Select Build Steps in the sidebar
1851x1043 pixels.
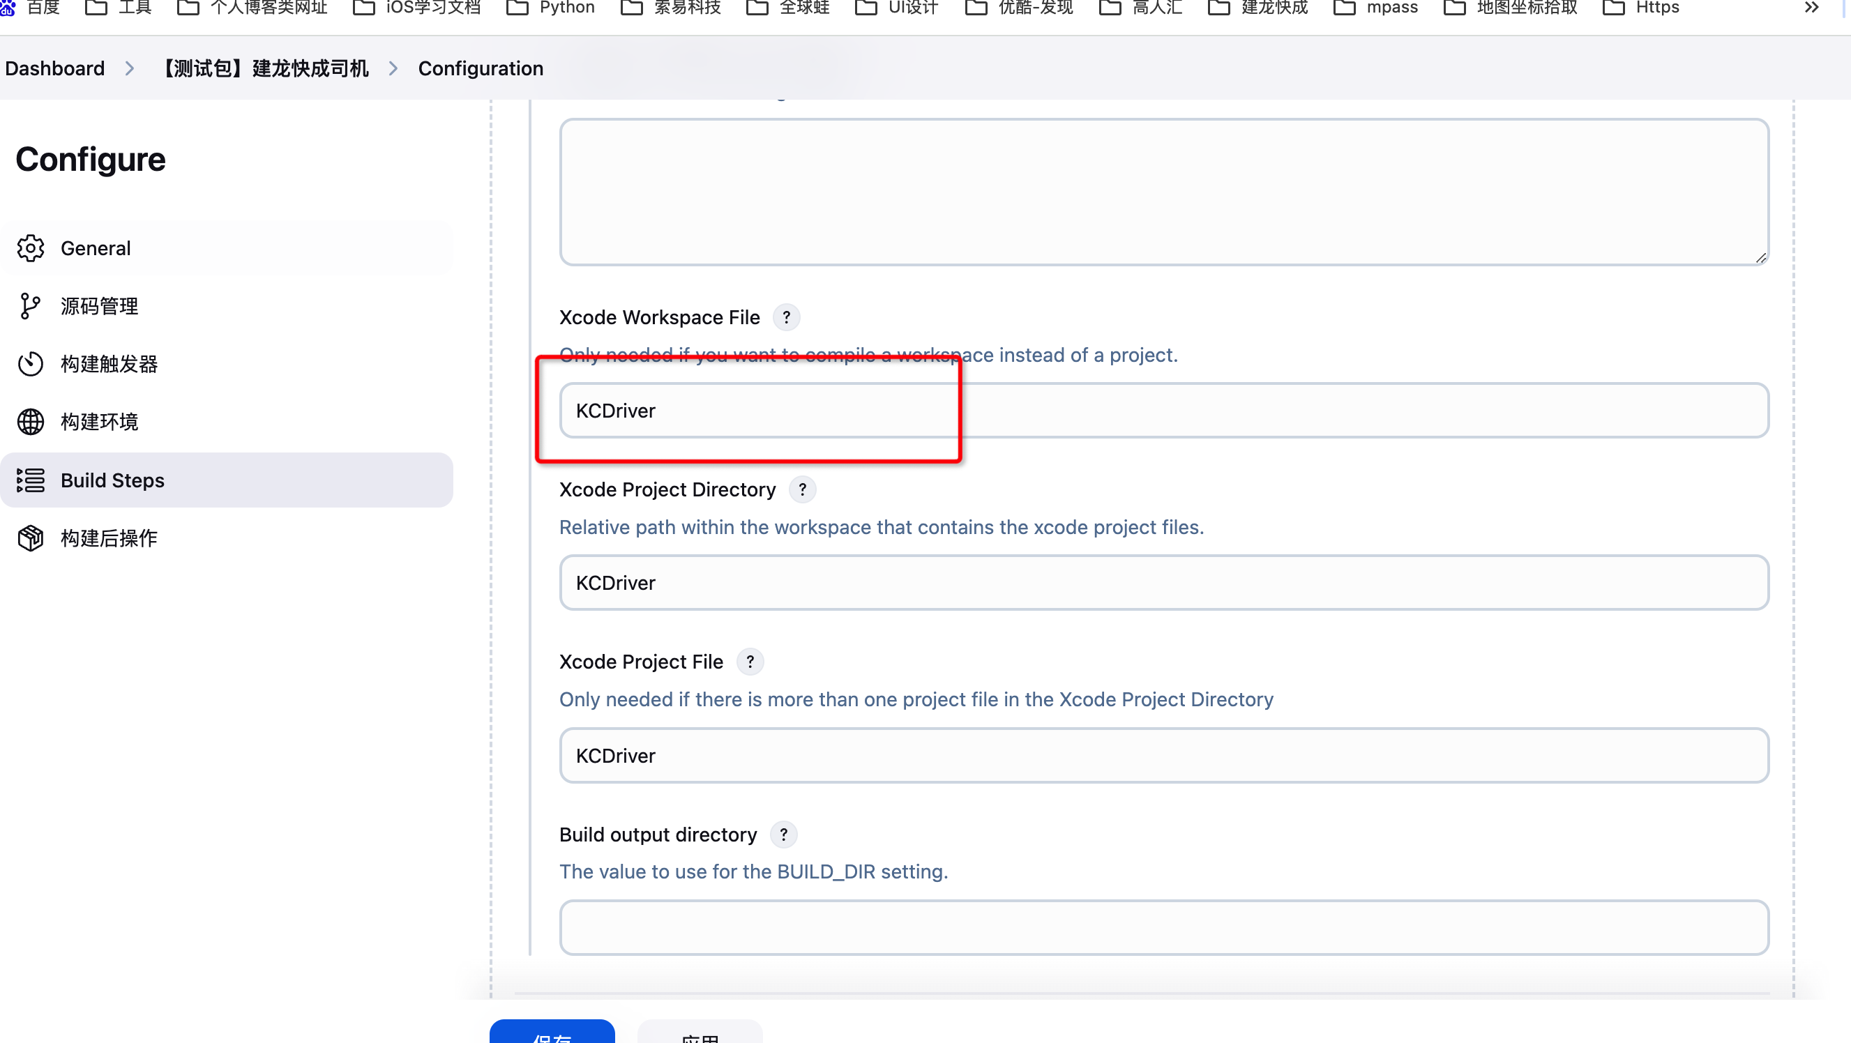point(227,480)
